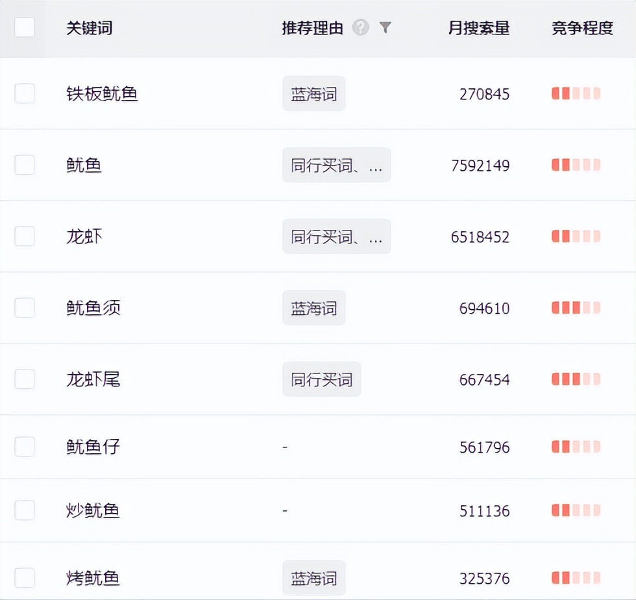Enable the 烤鱿鱼 row checkbox
The width and height of the screenshot is (636, 600).
pyautogui.click(x=25, y=578)
